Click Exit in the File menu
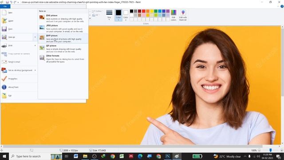Viewport: 284px width, 160px height. (x=19, y=96)
